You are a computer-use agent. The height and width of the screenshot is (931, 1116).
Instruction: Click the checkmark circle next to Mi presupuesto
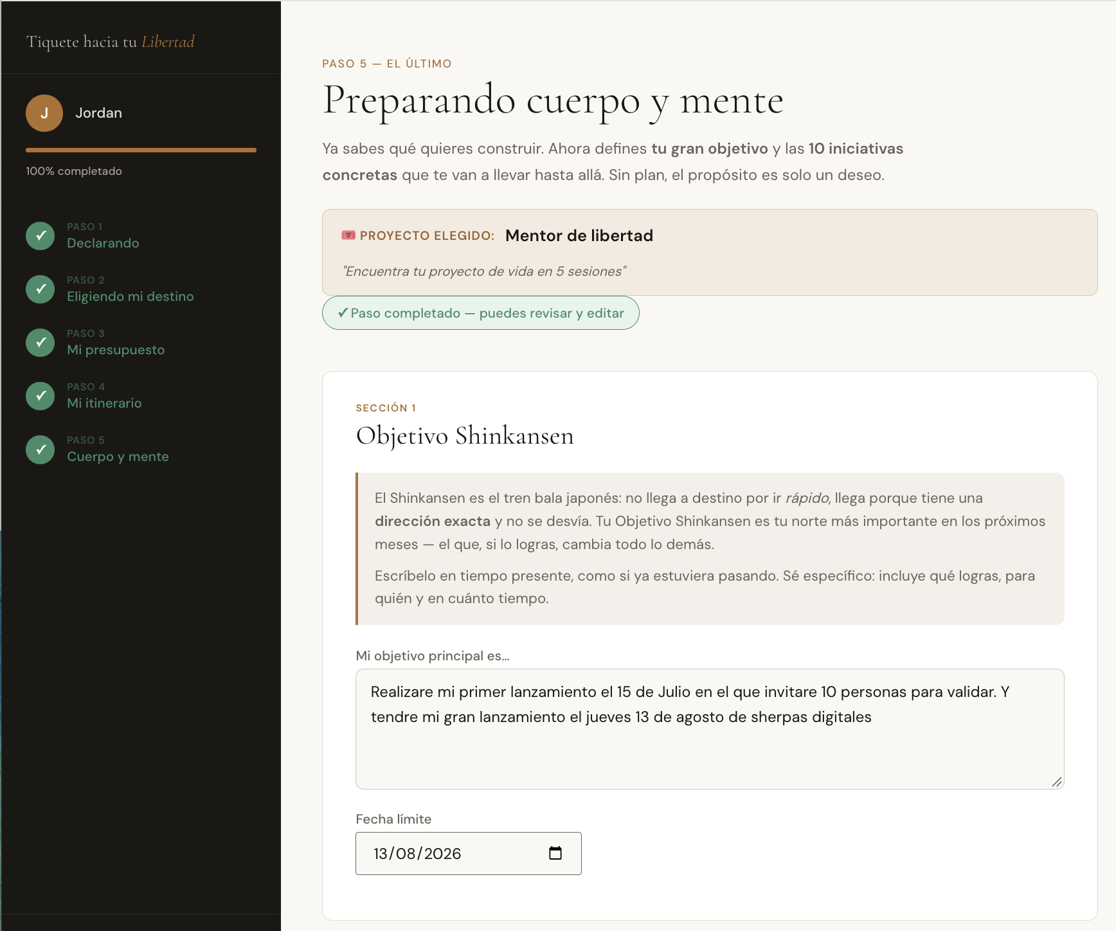(x=40, y=343)
